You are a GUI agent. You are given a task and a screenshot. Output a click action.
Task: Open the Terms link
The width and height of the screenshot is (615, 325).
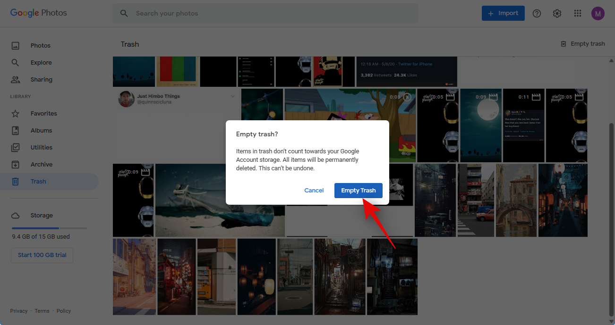tap(42, 311)
